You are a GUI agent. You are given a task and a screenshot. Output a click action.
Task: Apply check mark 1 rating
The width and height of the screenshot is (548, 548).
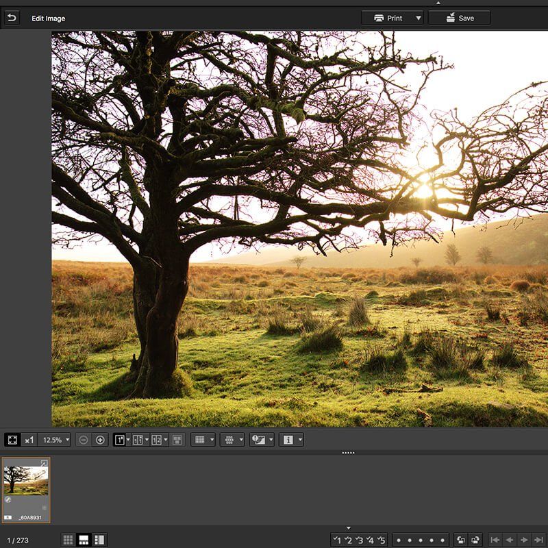click(x=337, y=540)
